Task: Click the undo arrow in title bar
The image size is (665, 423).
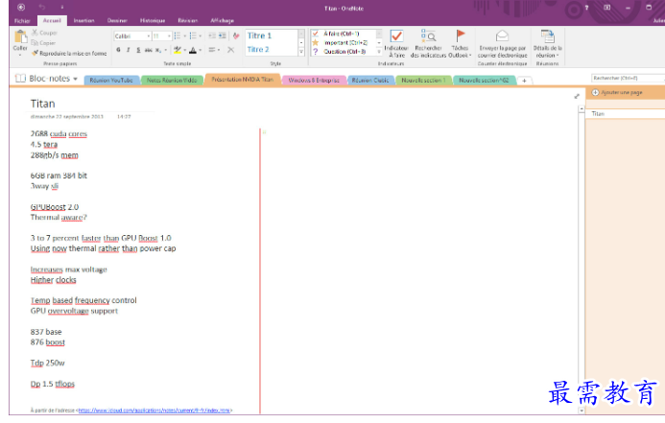Action: 42,8
